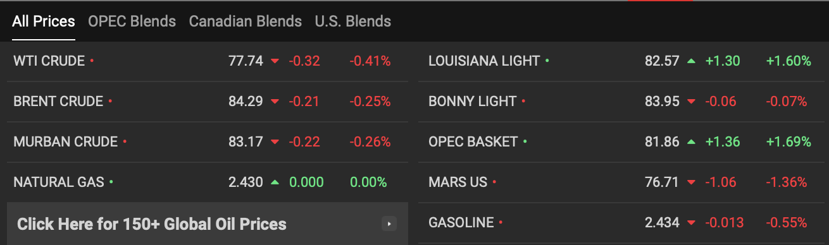Open the Canadian Blends tab
This screenshot has height=245, width=829.
point(245,21)
